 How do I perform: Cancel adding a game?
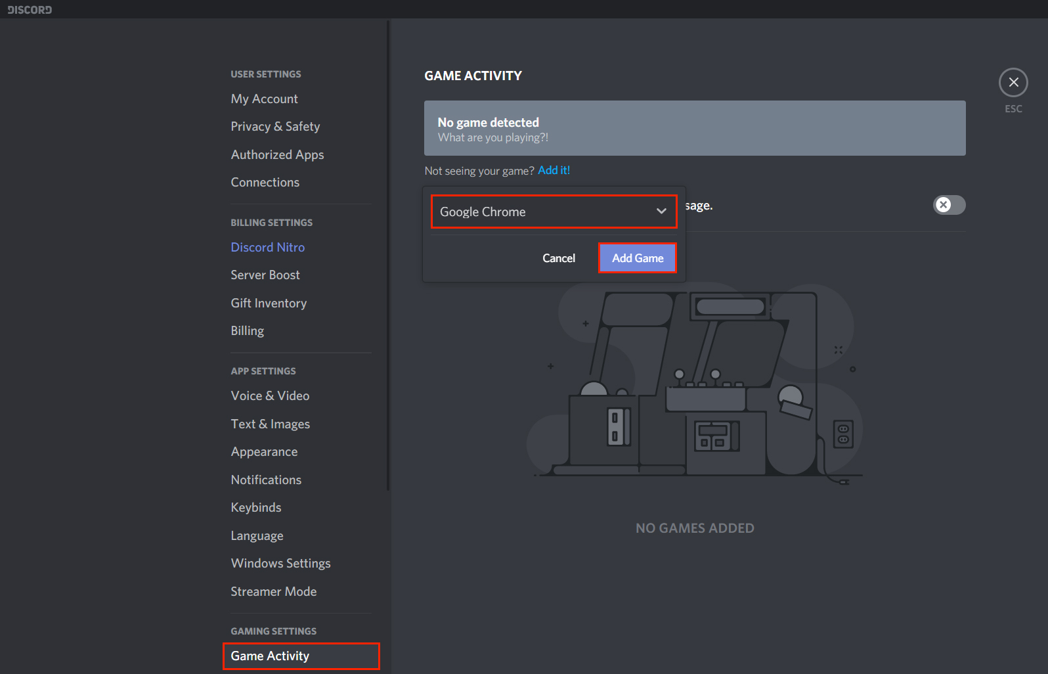[x=559, y=258]
